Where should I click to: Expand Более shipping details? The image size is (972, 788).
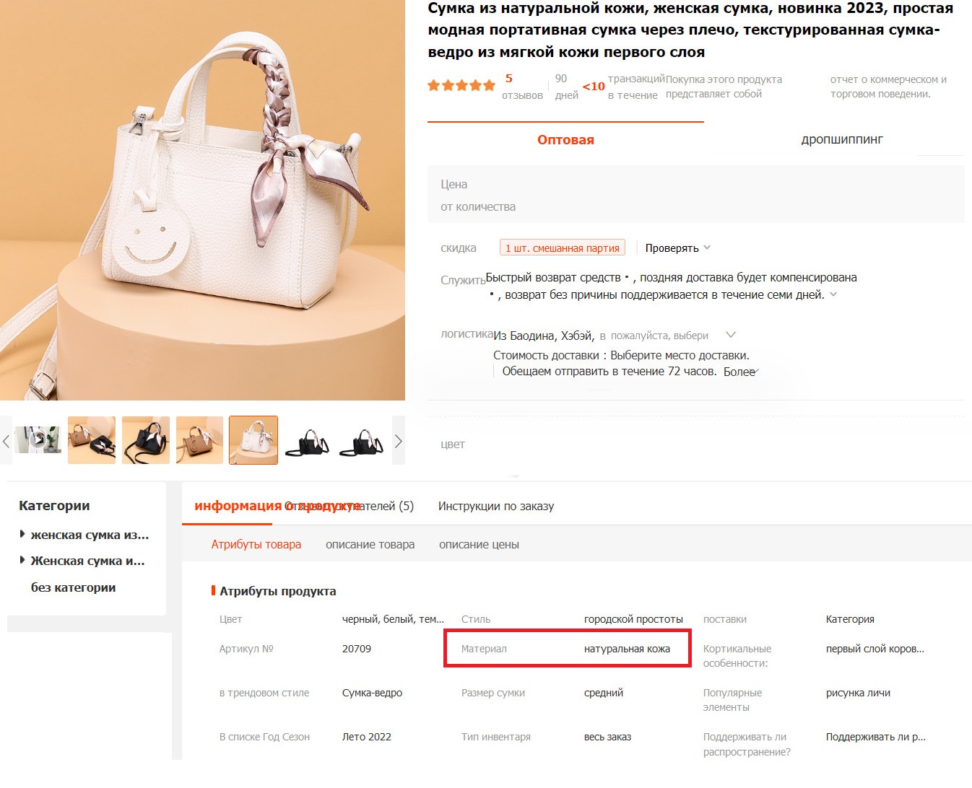(741, 372)
